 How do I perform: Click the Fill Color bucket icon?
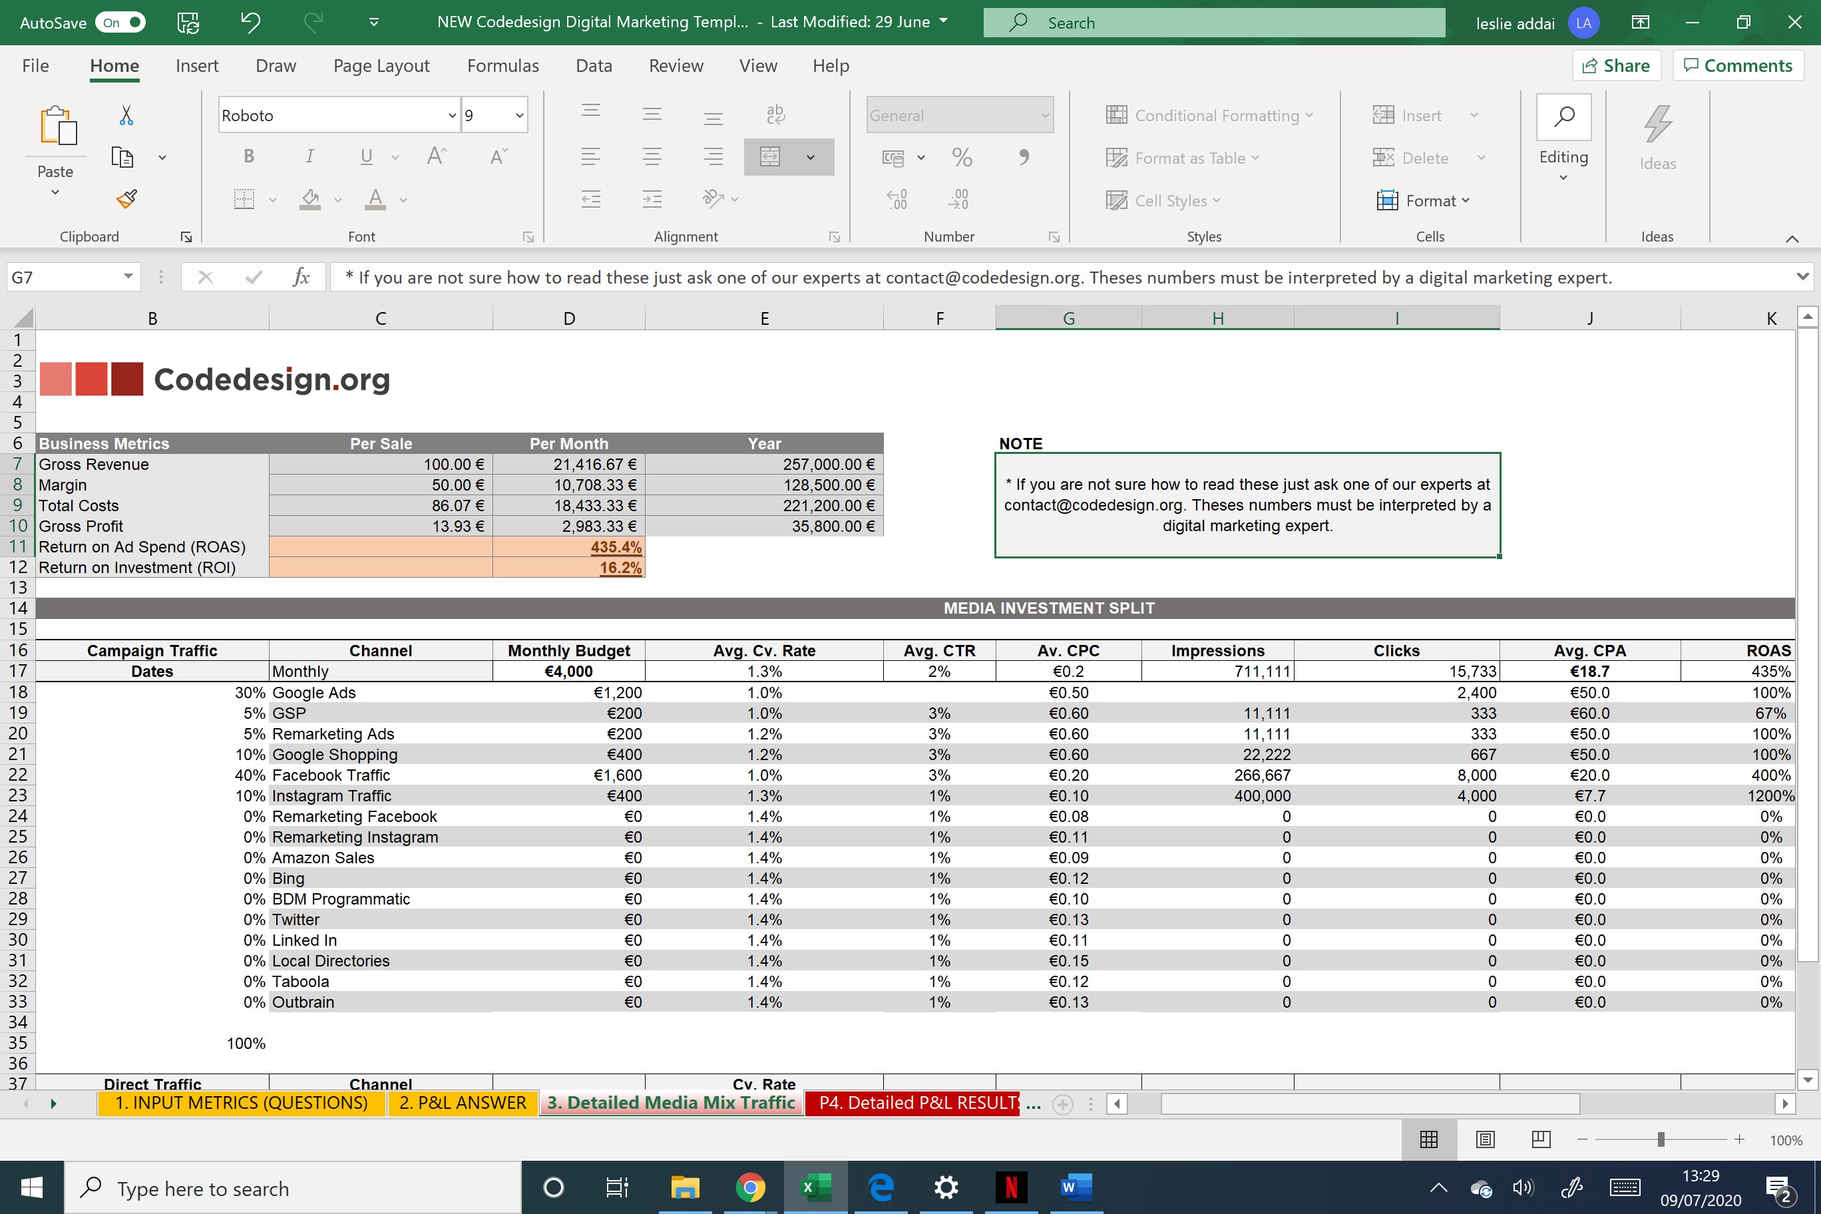click(310, 199)
